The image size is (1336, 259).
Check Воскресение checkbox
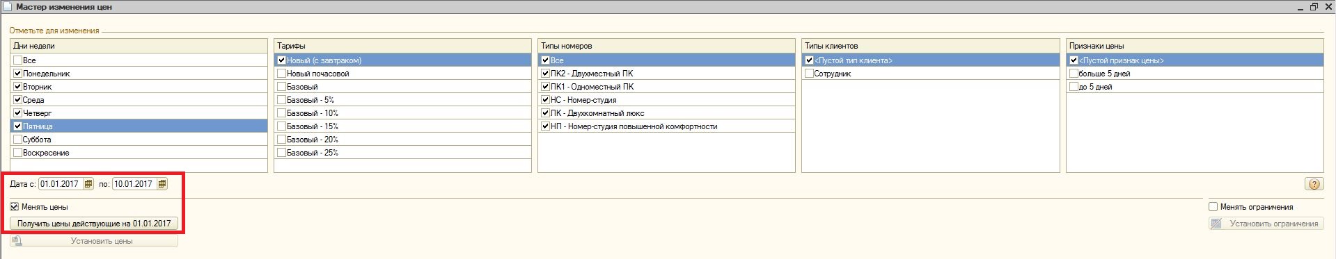(17, 153)
